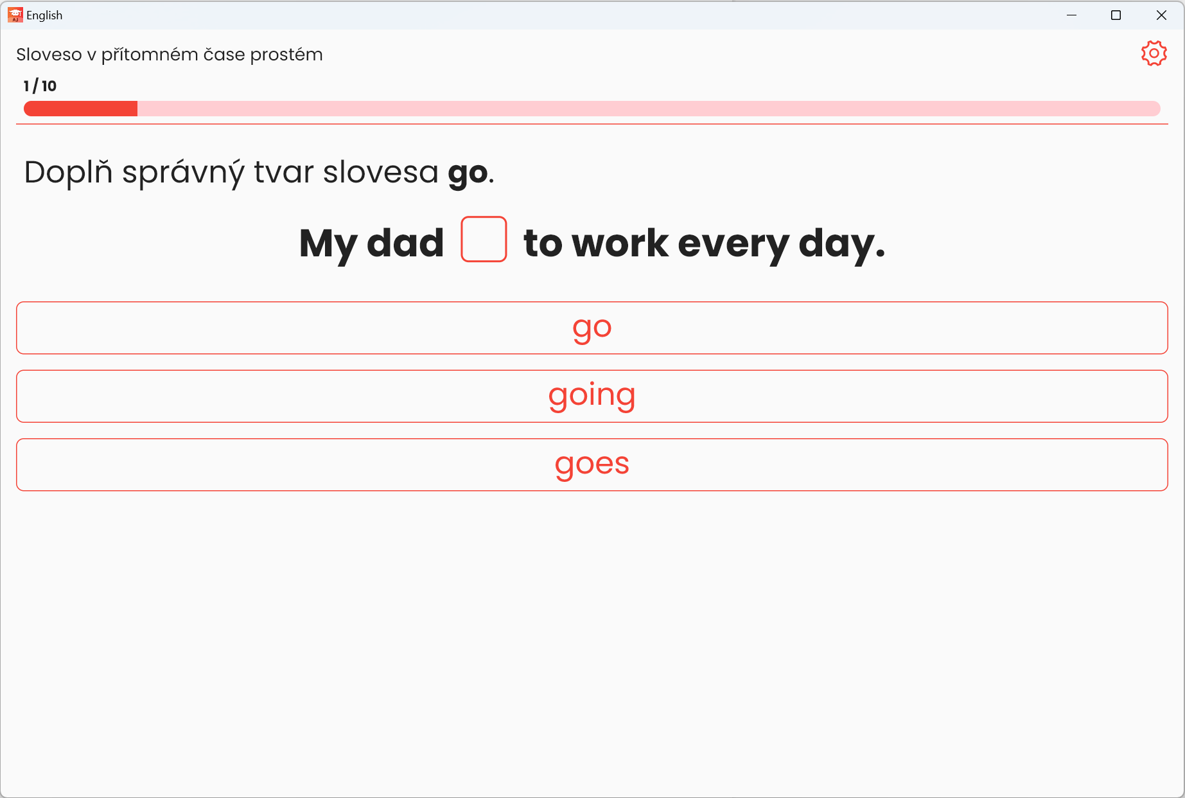The image size is (1185, 798).
Task: Choose the answer "goes"
Action: tap(592, 465)
